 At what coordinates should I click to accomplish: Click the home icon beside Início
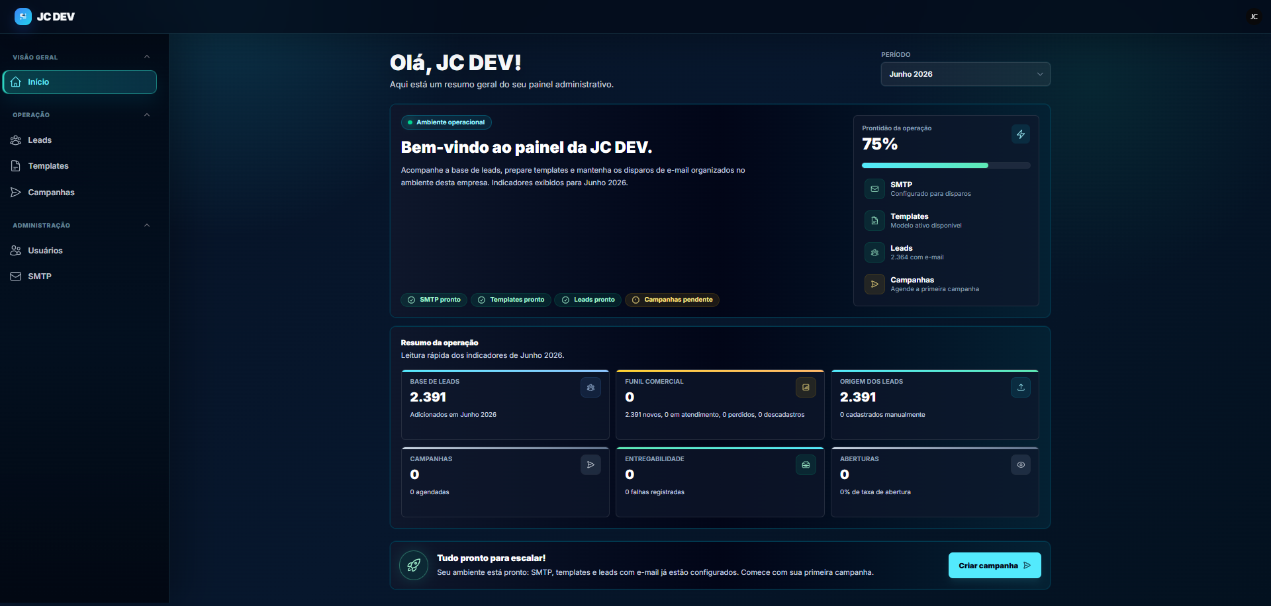16,82
